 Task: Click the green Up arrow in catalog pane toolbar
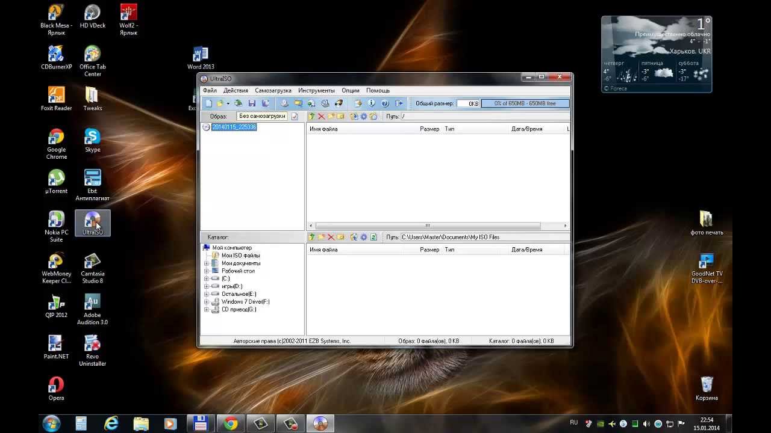(x=312, y=237)
